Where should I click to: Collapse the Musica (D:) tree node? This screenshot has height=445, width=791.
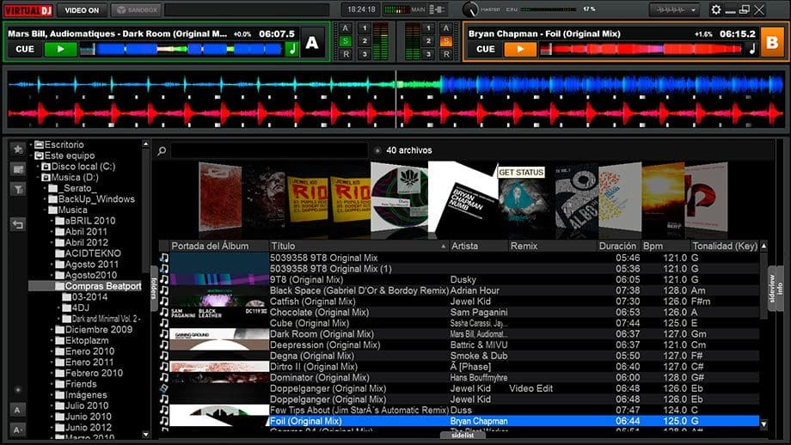point(39,177)
